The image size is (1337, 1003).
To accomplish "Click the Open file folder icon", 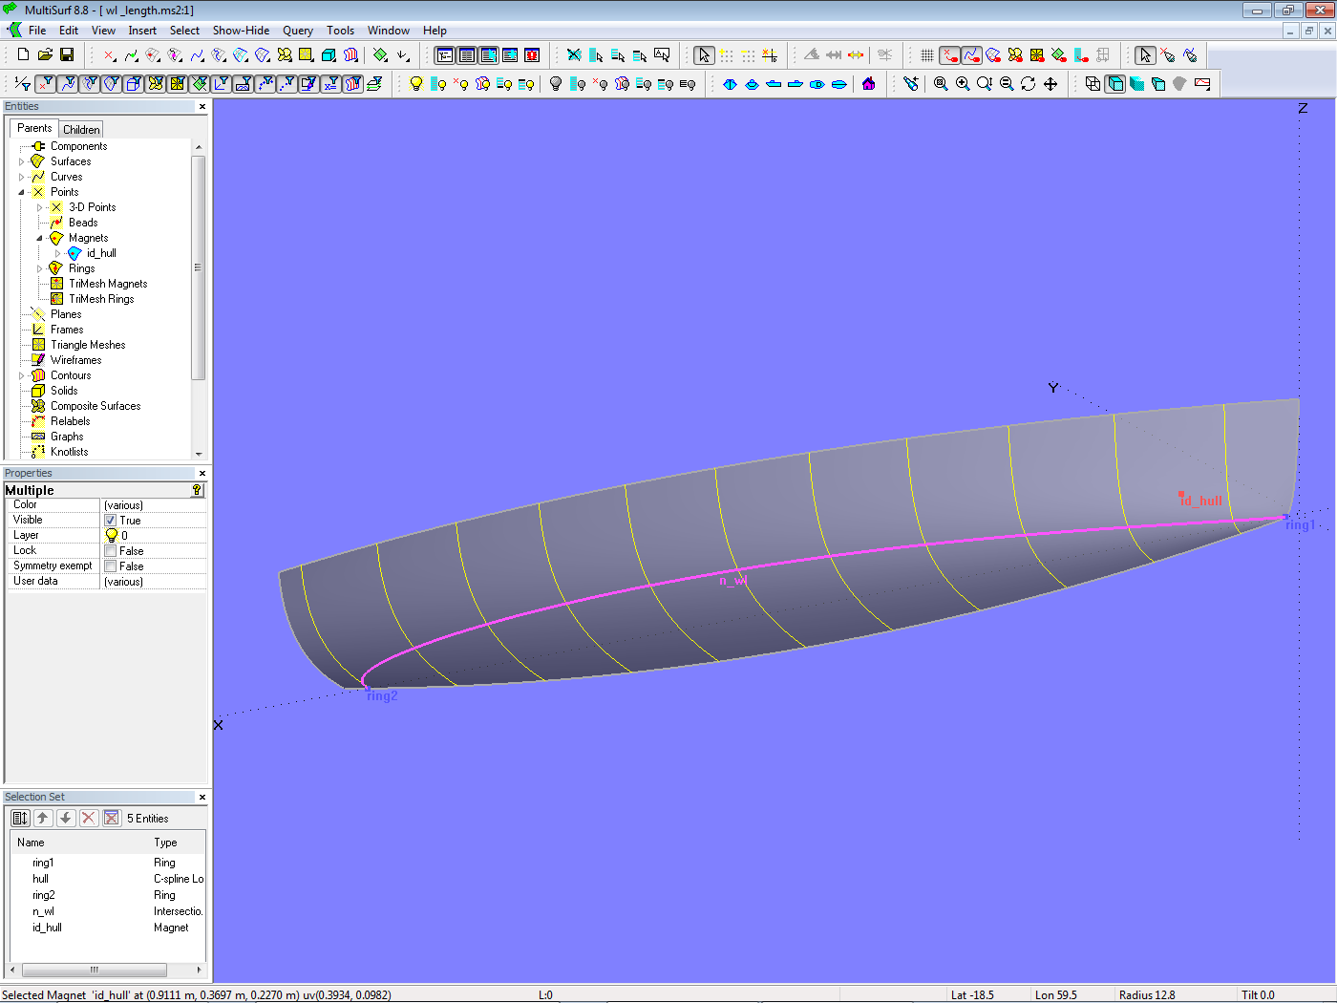I will pos(45,55).
